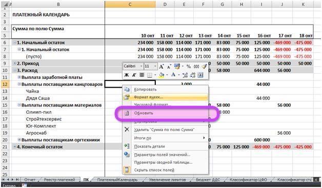Merge and center cells icon
This screenshot has width=322, height=188.
[200, 75]
